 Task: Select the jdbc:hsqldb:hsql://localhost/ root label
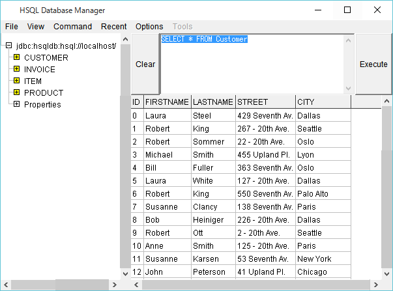point(66,46)
